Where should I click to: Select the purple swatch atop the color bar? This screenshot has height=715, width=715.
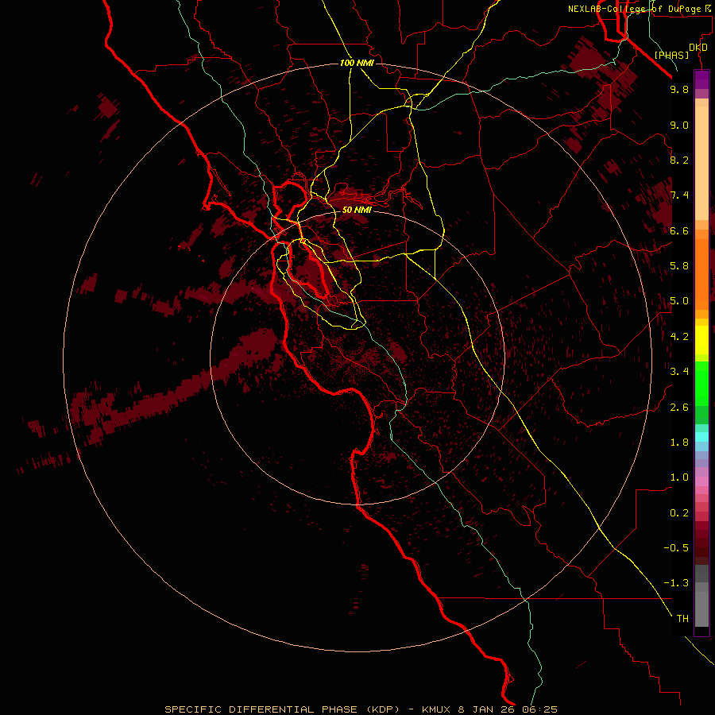pos(701,79)
